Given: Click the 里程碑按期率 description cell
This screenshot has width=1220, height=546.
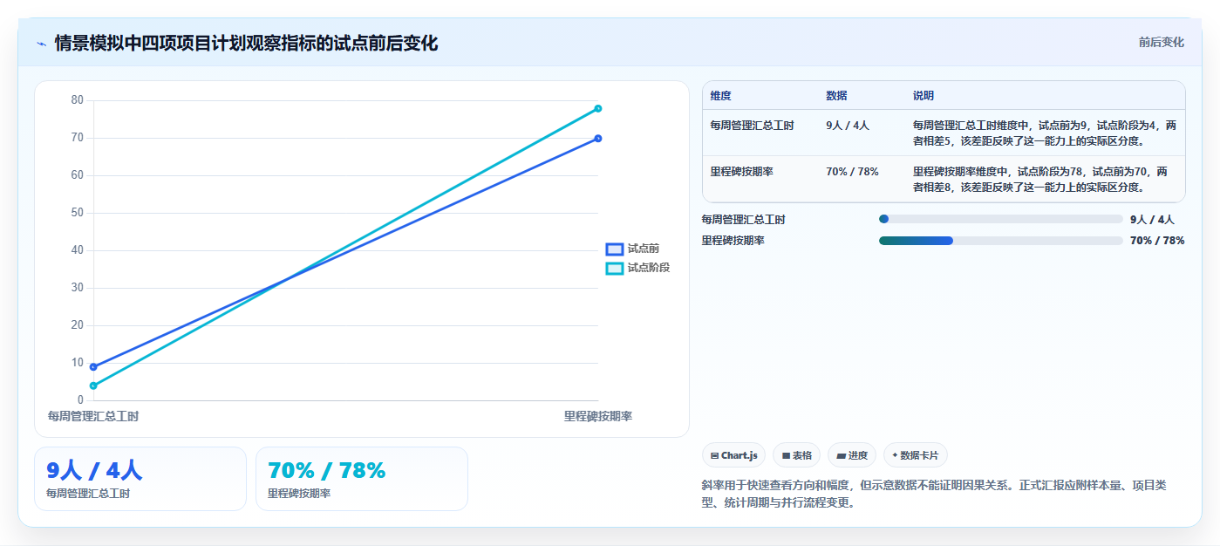Looking at the screenshot, I should 1040,180.
